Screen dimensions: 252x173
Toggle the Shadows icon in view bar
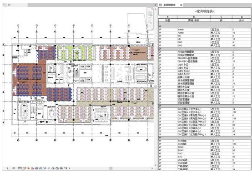pos(33,168)
